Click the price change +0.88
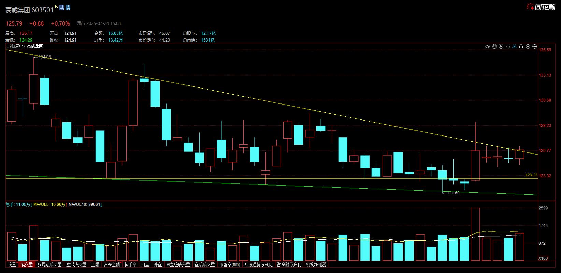561x273 pixels. 37,23
